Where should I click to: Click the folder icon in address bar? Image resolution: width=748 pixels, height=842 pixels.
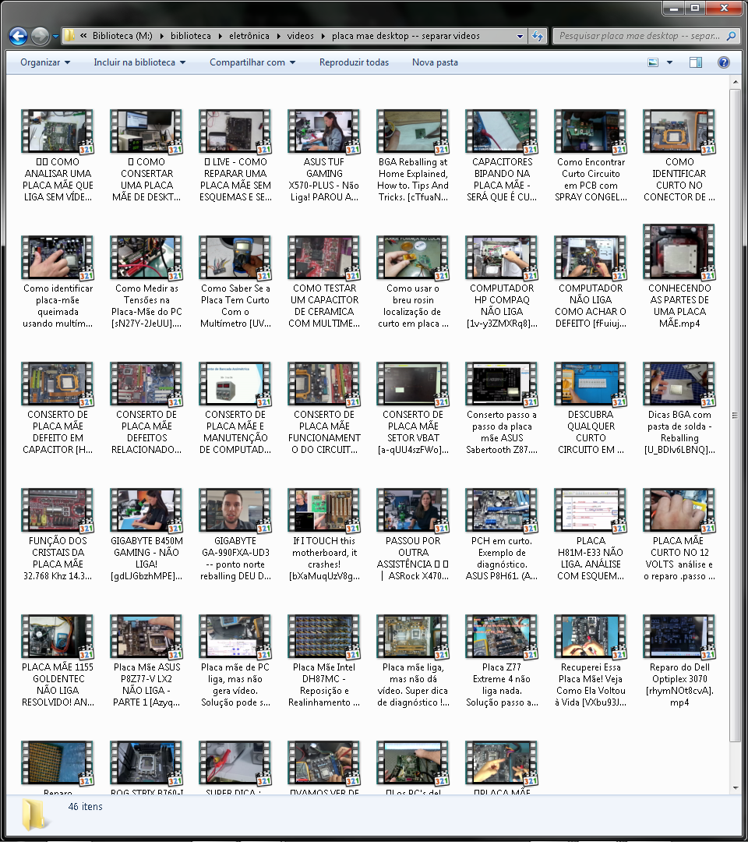point(69,36)
